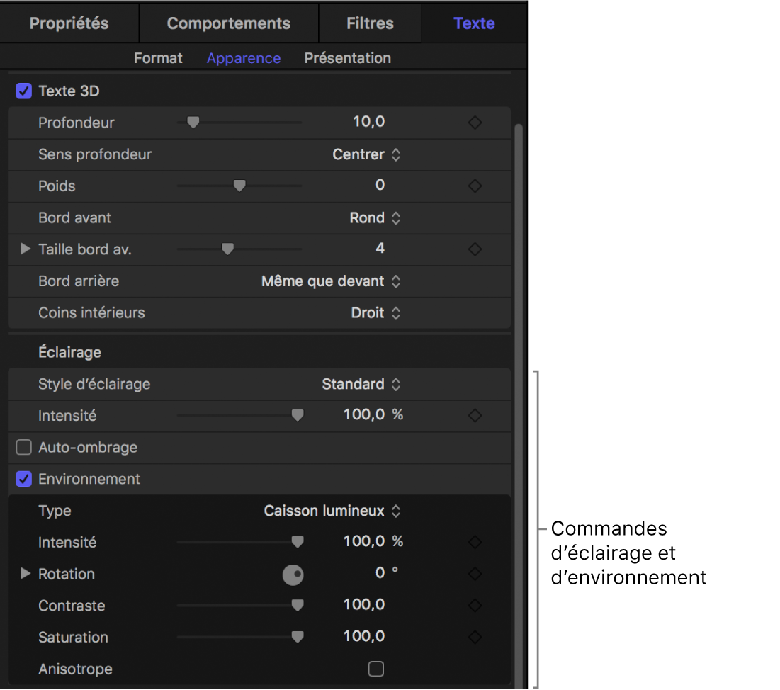
Task: Switch to the Filtres tab
Action: [x=370, y=23]
